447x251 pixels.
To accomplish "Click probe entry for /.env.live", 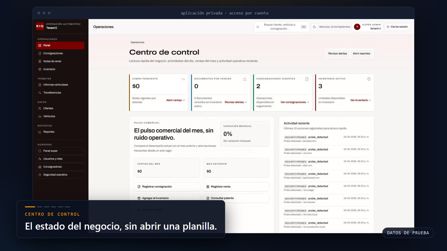I will [x=326, y=151].
